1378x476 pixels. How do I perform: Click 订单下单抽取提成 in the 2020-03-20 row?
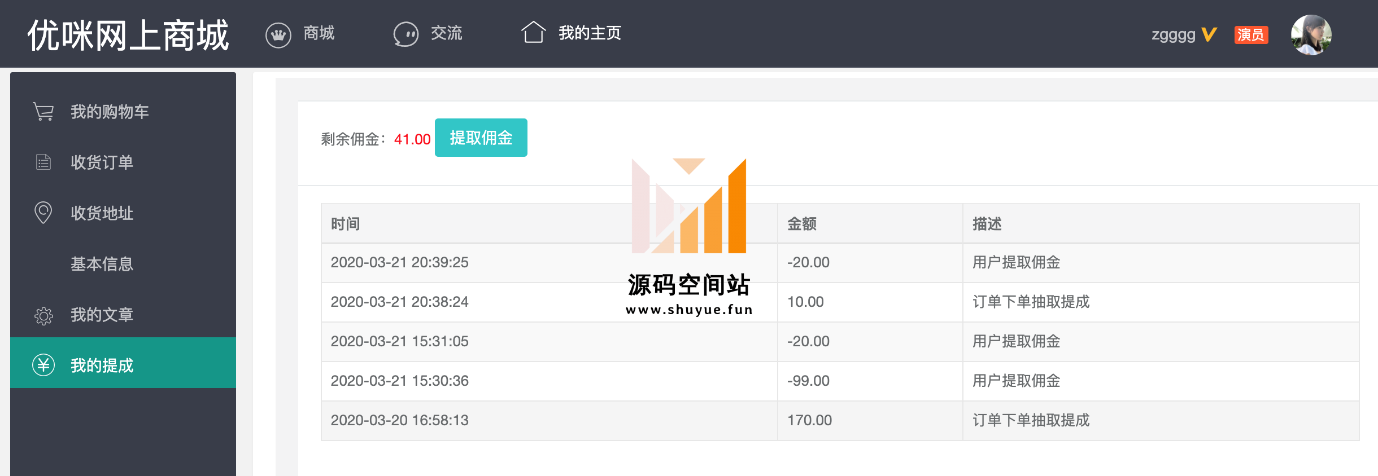(x=1031, y=420)
